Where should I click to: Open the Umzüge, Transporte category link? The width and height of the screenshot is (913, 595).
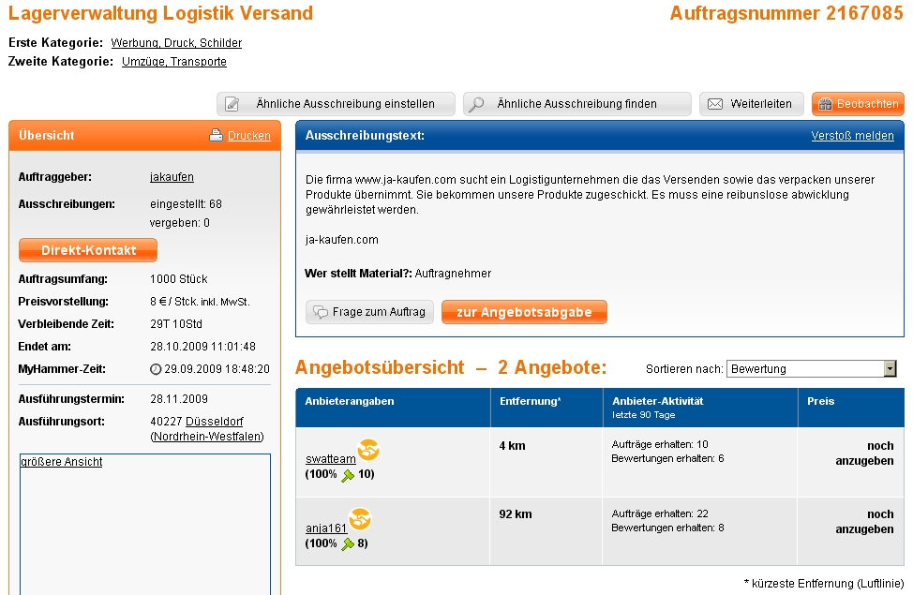pyautogui.click(x=174, y=62)
